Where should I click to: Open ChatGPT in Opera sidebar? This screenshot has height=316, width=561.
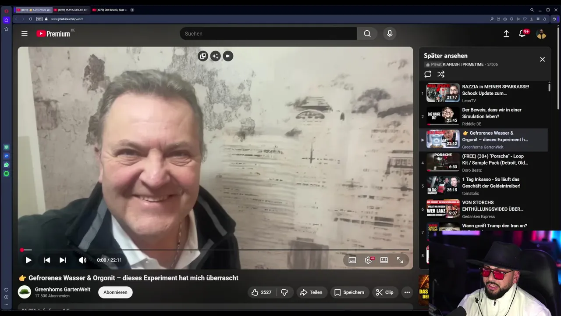(6, 147)
